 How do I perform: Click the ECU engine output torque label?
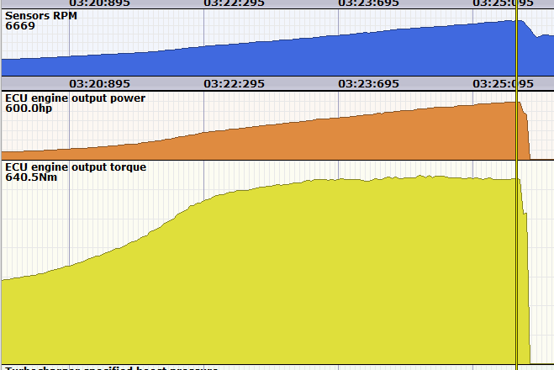coord(76,167)
